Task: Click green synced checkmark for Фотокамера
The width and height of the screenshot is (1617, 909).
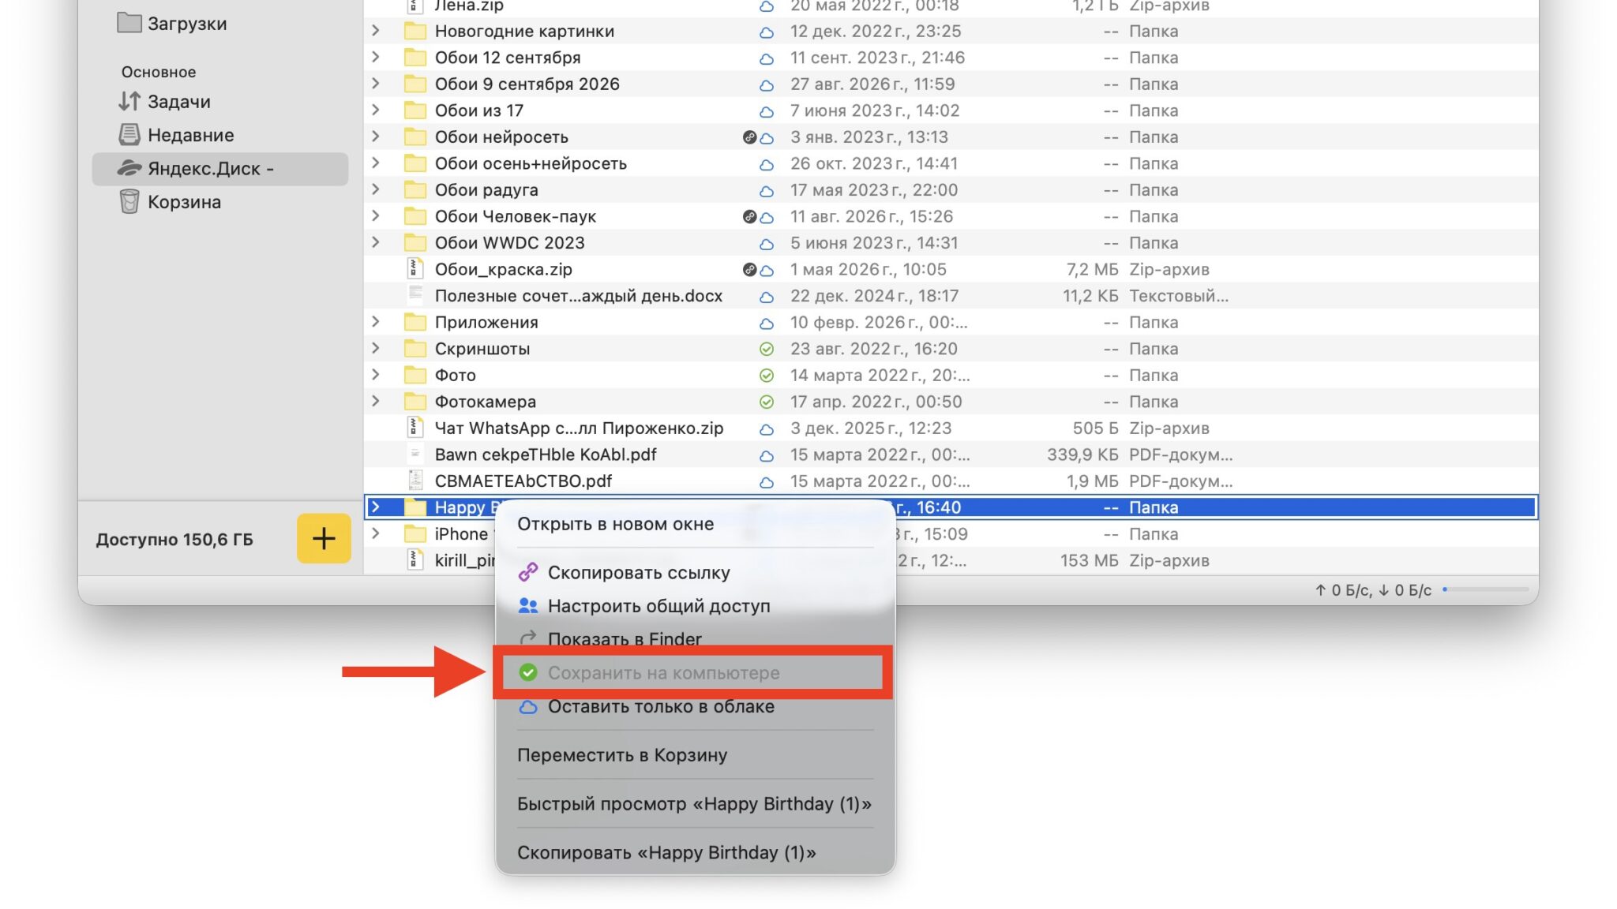Action: pyautogui.click(x=766, y=402)
